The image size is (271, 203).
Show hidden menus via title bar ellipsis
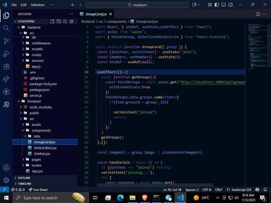tap(52, 5)
